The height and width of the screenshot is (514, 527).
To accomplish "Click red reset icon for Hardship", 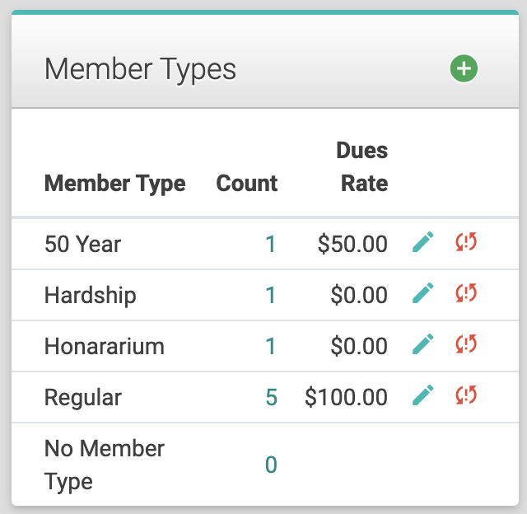I will [466, 294].
